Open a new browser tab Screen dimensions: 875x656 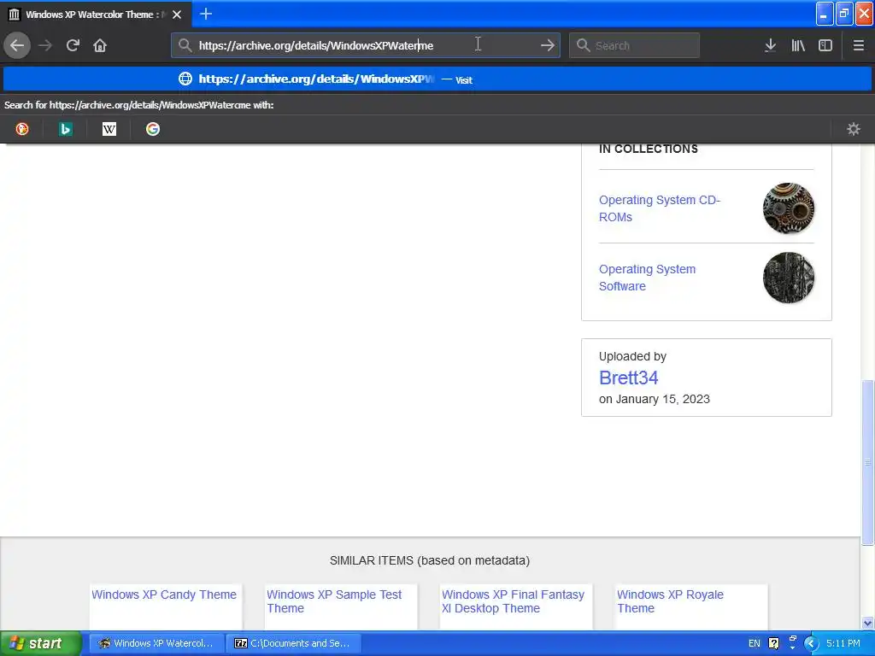205,14
